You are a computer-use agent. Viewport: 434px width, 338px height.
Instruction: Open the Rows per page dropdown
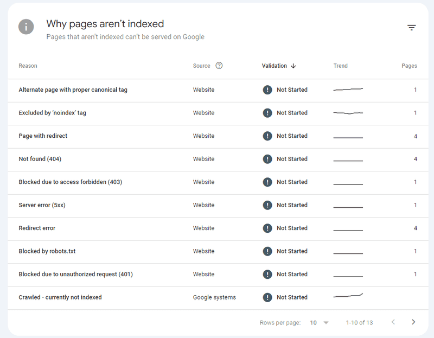[319, 322]
